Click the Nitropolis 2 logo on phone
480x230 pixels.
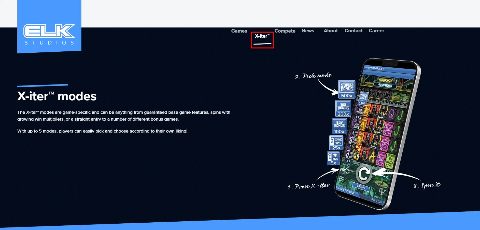[x=386, y=81]
